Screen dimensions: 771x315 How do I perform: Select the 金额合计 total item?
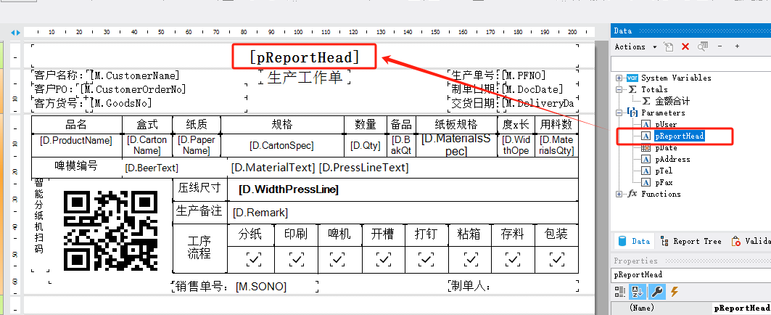click(672, 101)
